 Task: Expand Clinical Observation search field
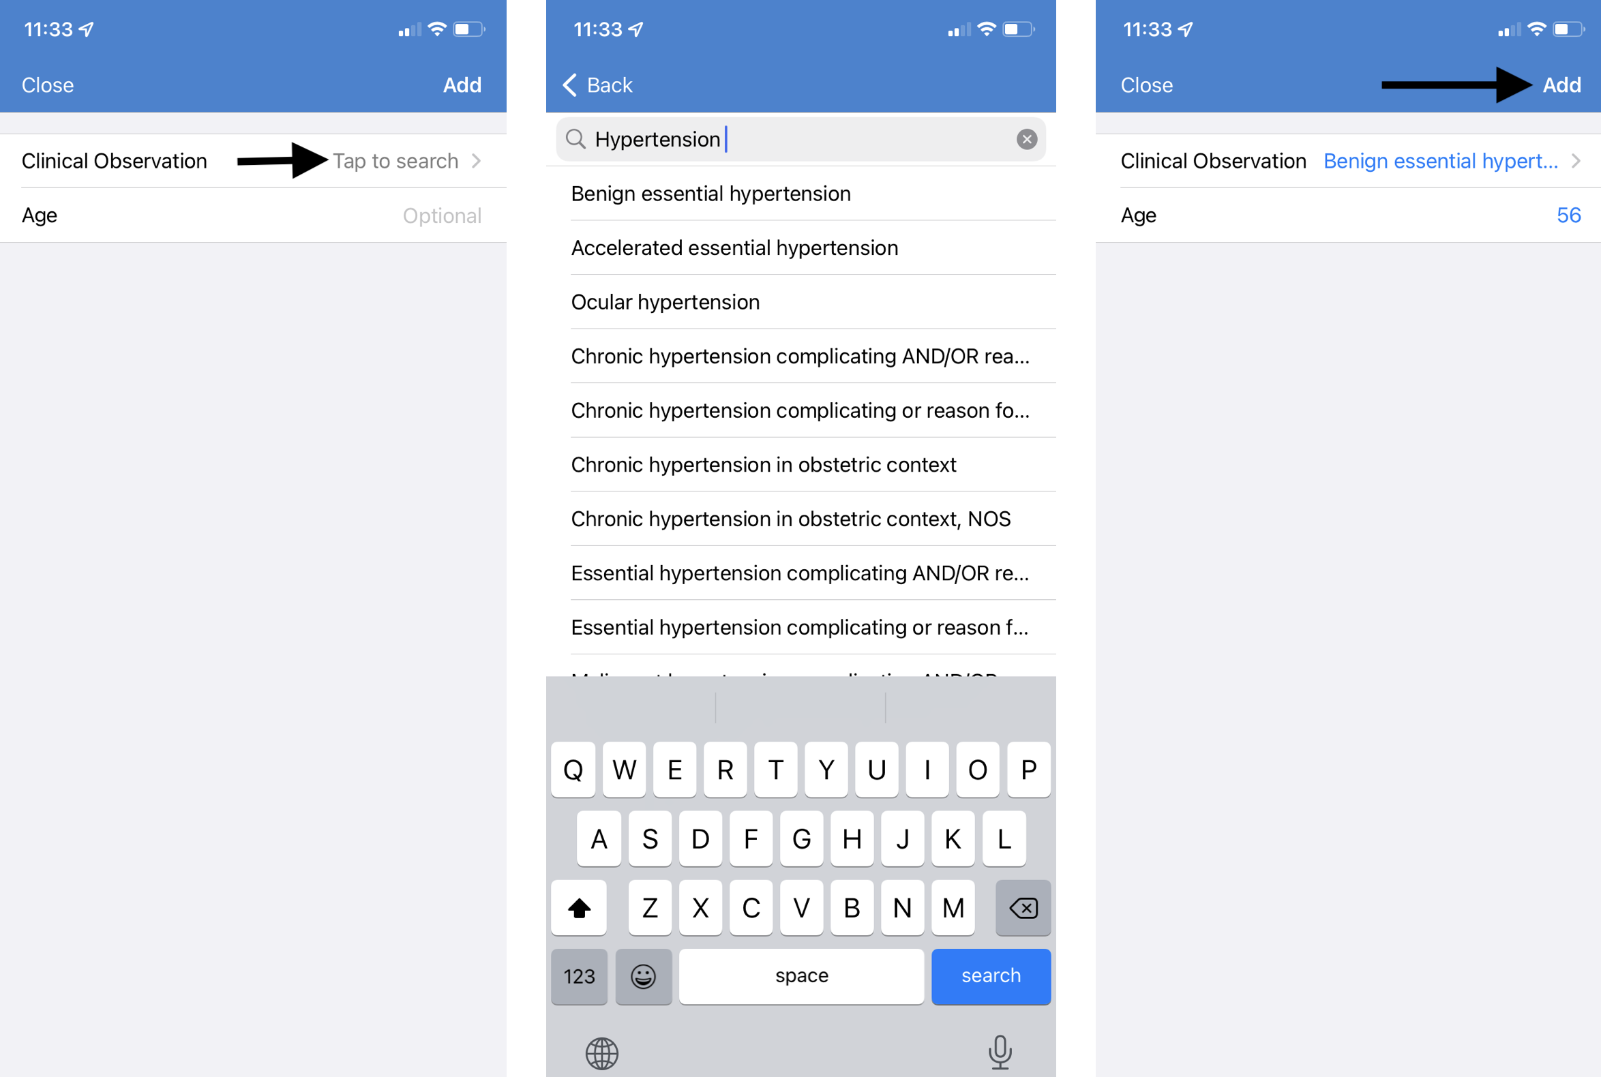click(x=397, y=159)
